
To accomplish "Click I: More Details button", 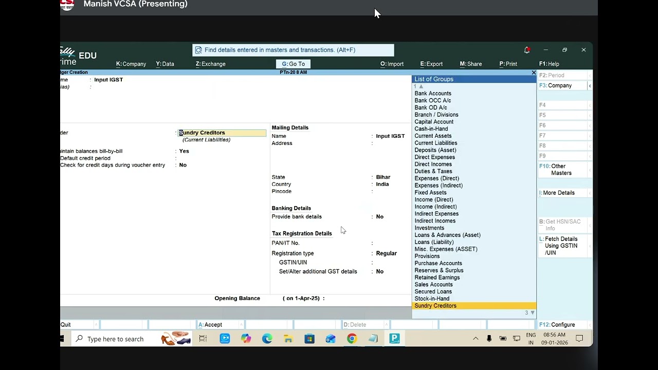I will coord(562,193).
